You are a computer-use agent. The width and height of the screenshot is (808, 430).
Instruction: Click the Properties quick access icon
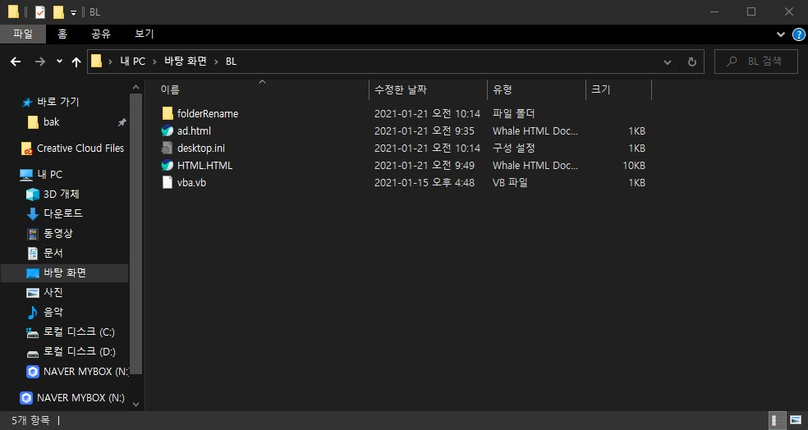(40, 11)
